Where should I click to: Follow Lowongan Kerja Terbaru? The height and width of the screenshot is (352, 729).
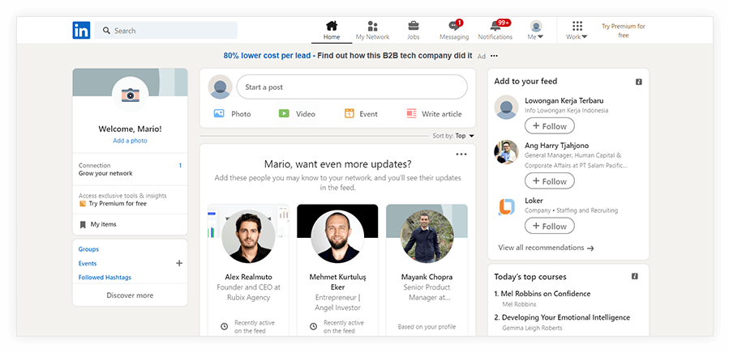[x=550, y=126]
